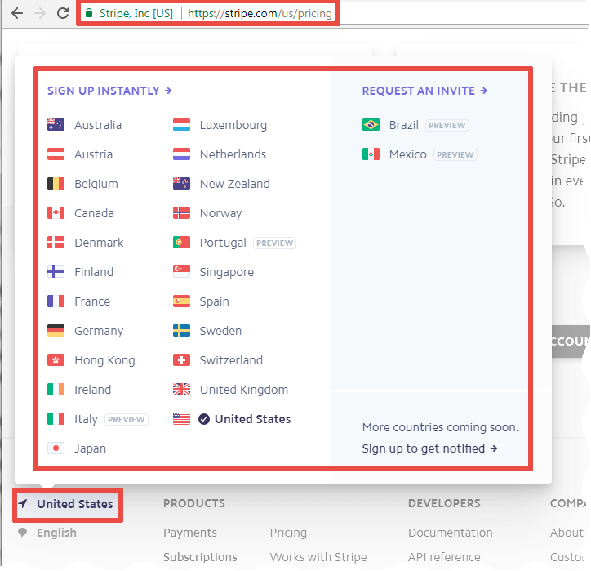Open the API reference footer link
This screenshot has width=591, height=571.
444,557
